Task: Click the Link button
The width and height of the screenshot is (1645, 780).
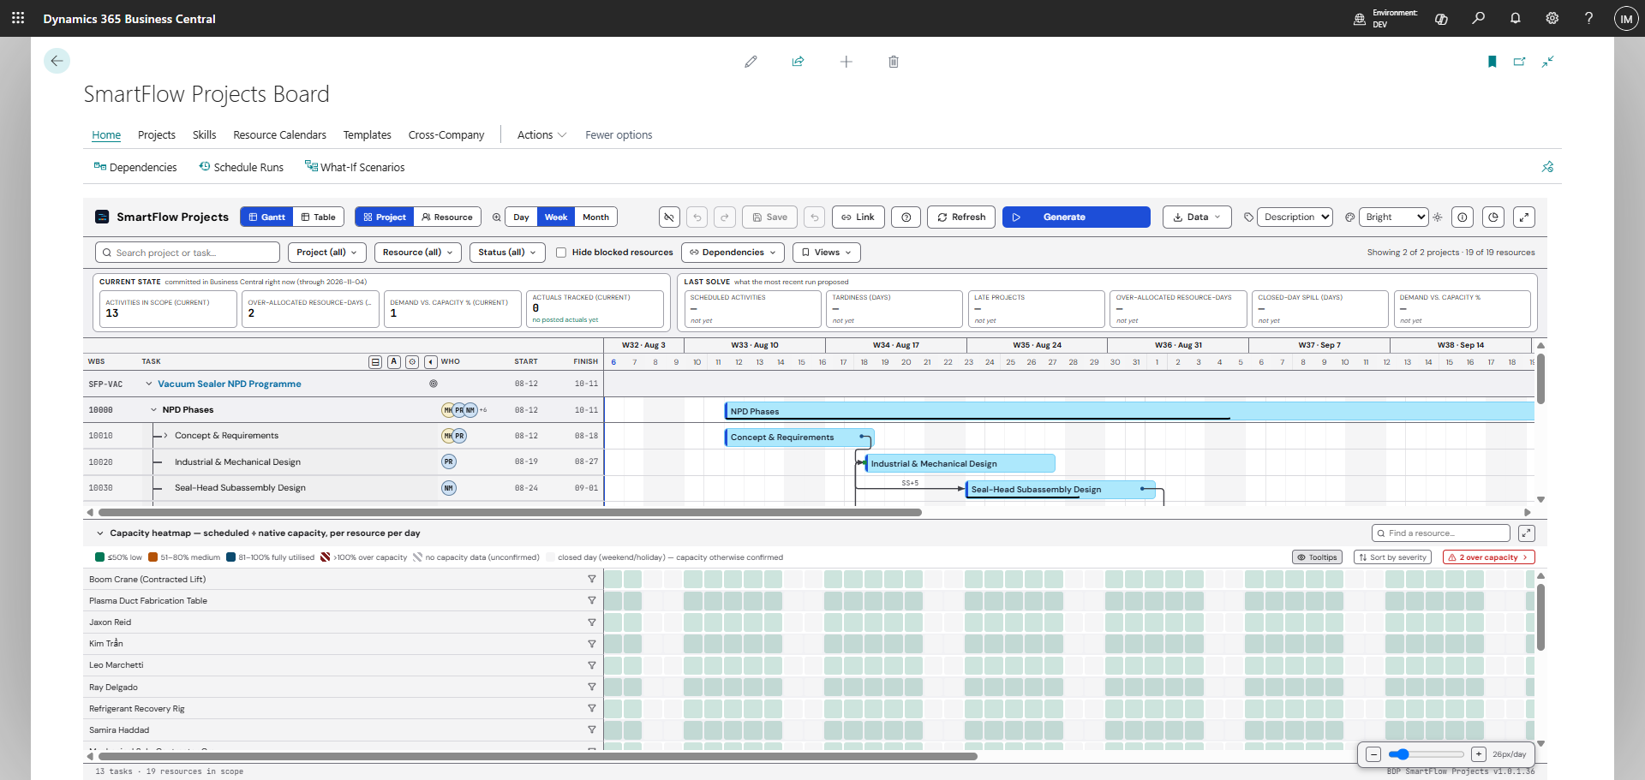Action: pos(858,217)
